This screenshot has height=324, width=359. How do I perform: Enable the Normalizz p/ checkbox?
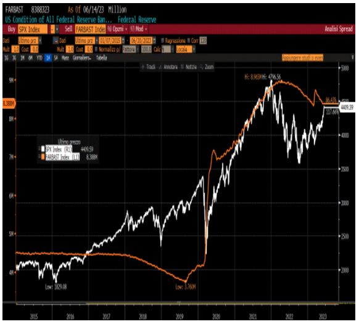pyautogui.click(x=96, y=49)
